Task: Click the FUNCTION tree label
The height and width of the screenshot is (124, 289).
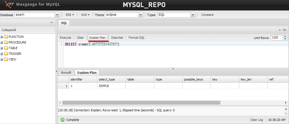Action: 16,37
